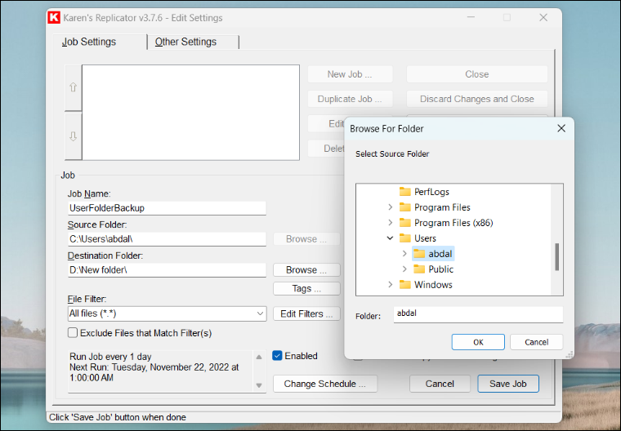Click the Source Folder input field
This screenshot has width=621, height=431.
pos(167,239)
